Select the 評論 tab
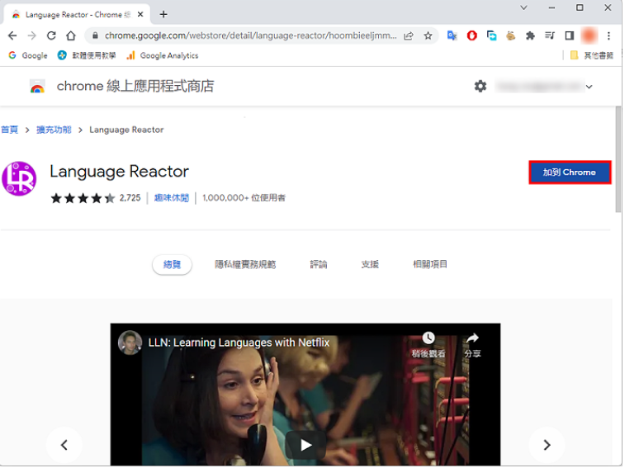 (319, 264)
